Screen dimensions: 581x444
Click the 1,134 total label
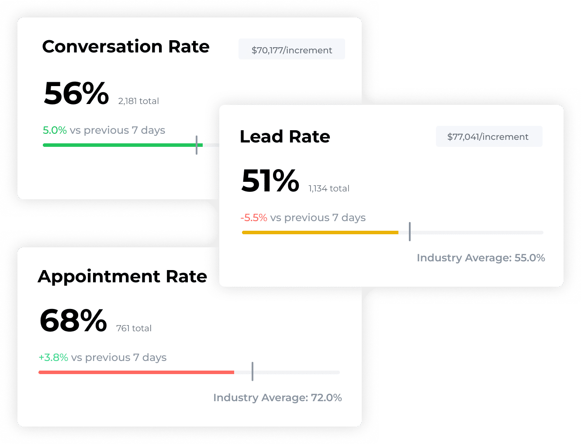(329, 189)
